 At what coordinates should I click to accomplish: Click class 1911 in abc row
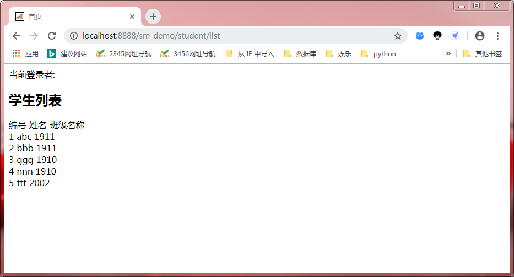(45, 137)
